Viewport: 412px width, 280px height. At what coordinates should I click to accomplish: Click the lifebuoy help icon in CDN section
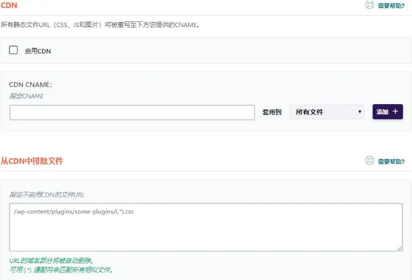point(370,5)
